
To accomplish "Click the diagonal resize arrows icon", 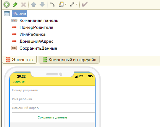I will coord(72,4).
